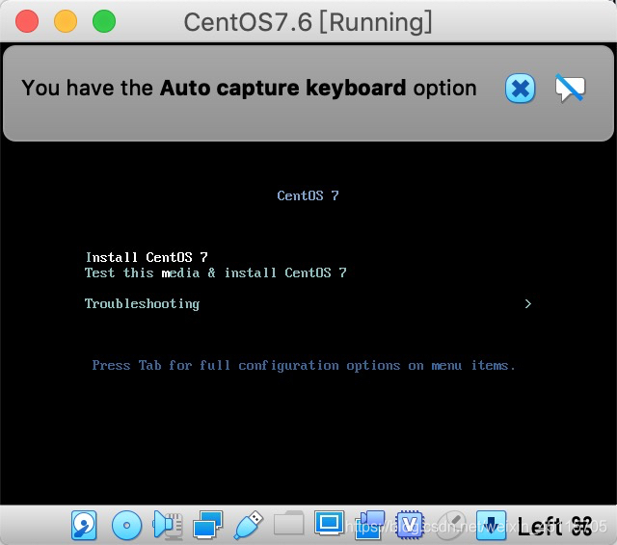Open the recording status indicator
This screenshot has width=617, height=545.
point(370,524)
